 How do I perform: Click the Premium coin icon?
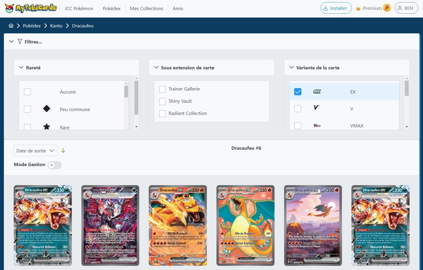tap(387, 7)
